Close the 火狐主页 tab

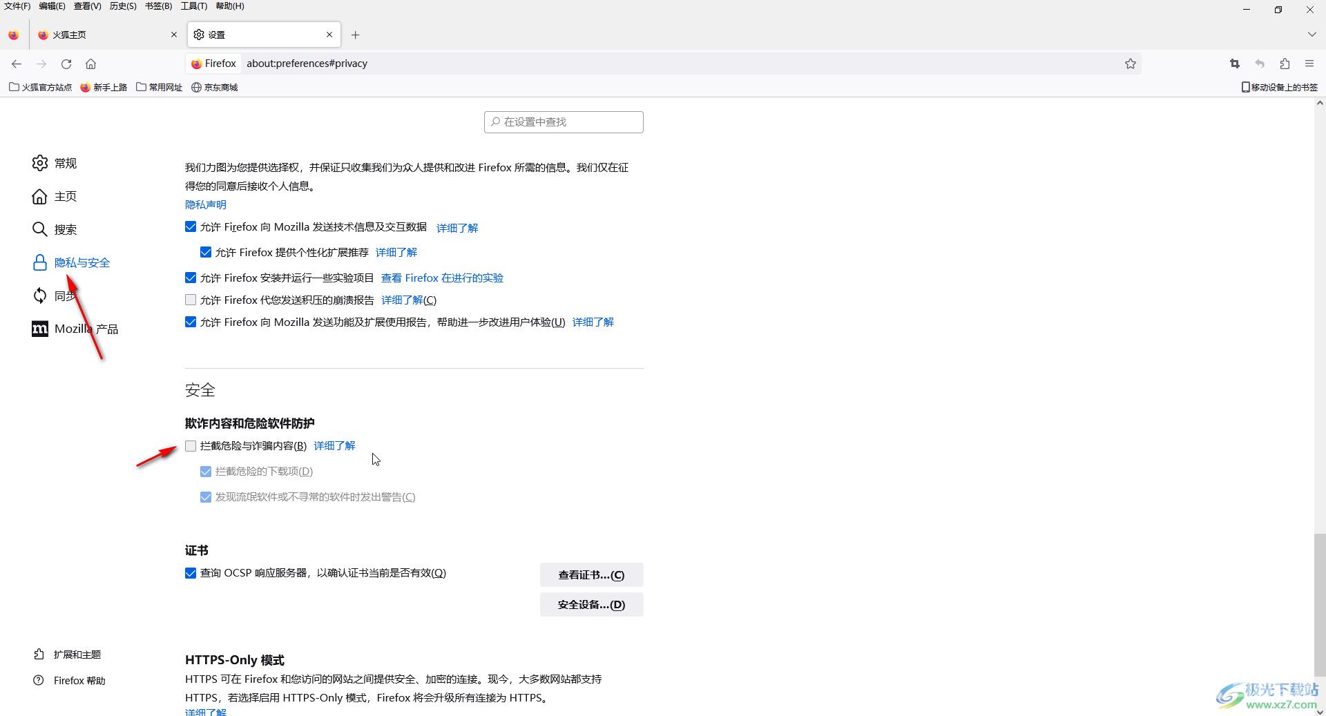pos(174,35)
